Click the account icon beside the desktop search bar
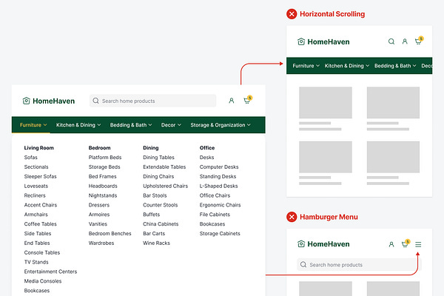444x296 pixels. pos(232,101)
